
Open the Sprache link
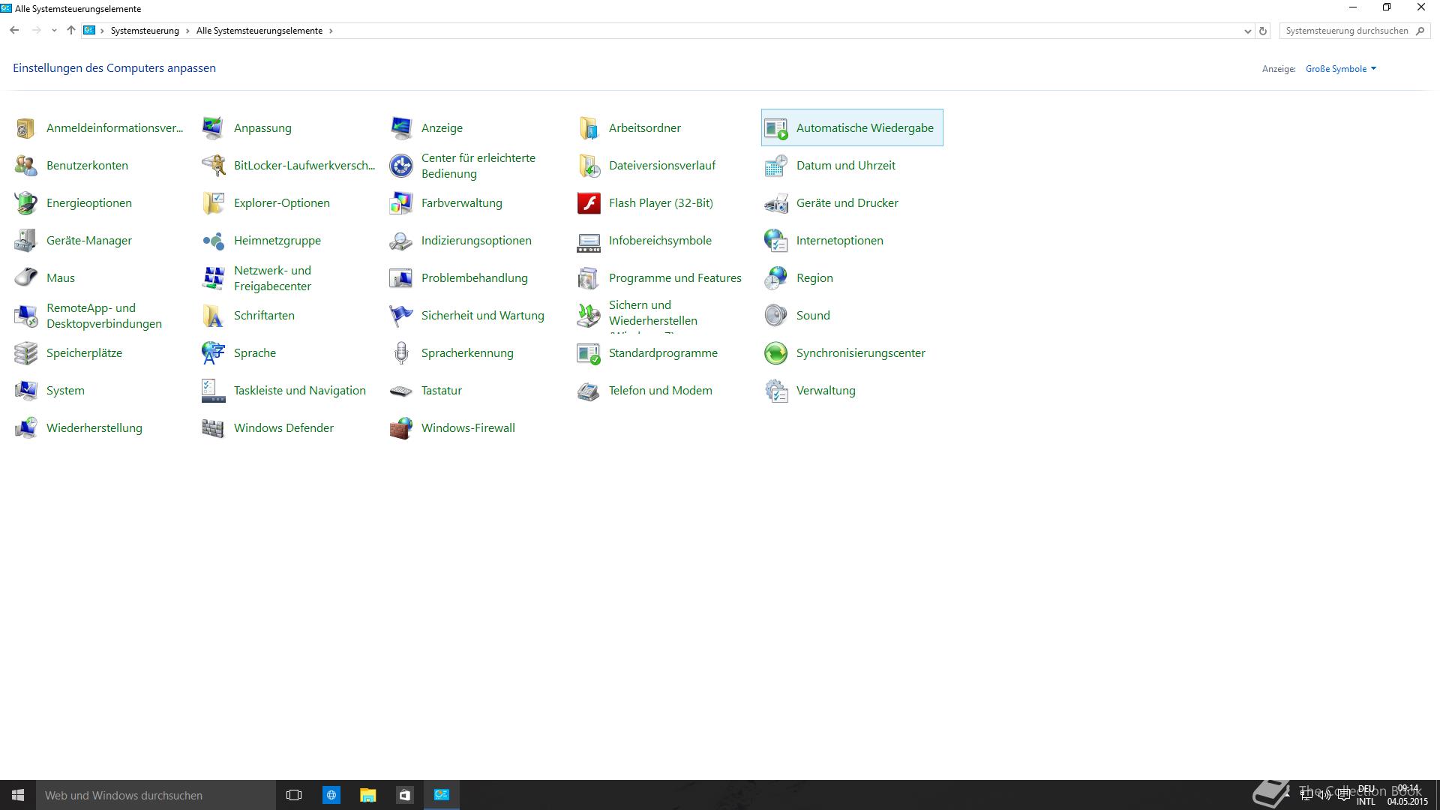click(255, 353)
